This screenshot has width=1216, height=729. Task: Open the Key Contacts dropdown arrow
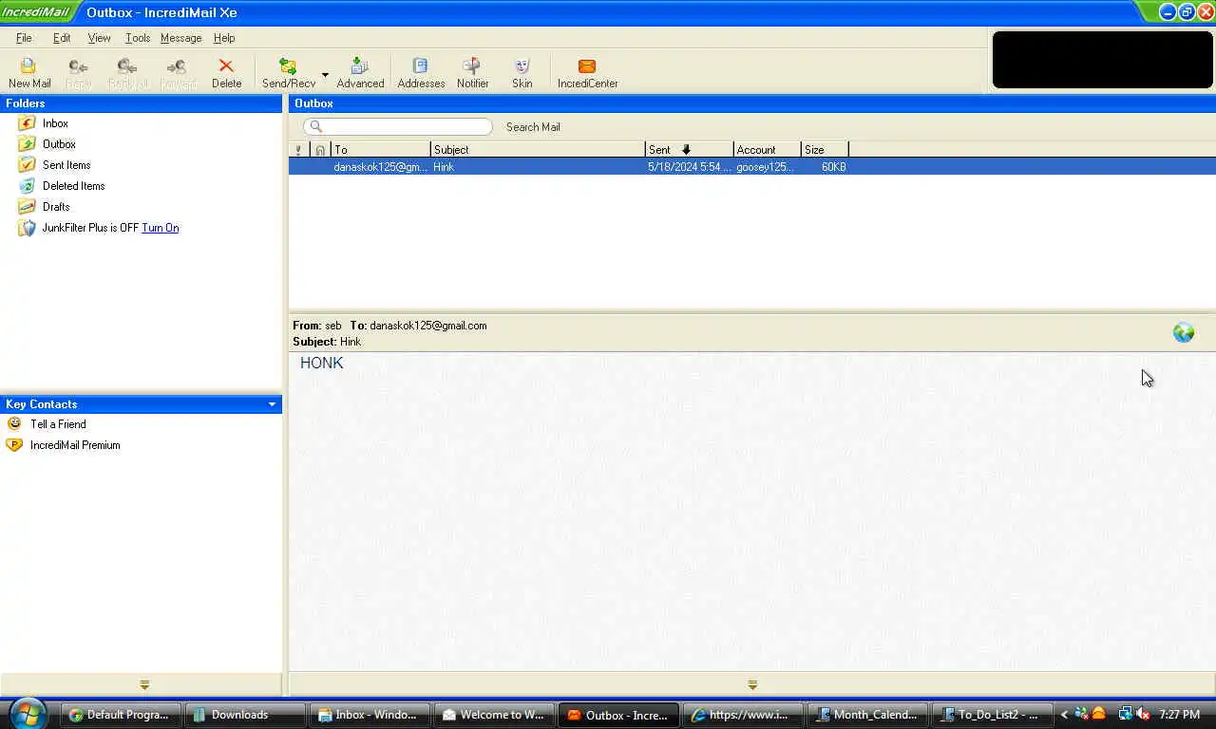(272, 404)
